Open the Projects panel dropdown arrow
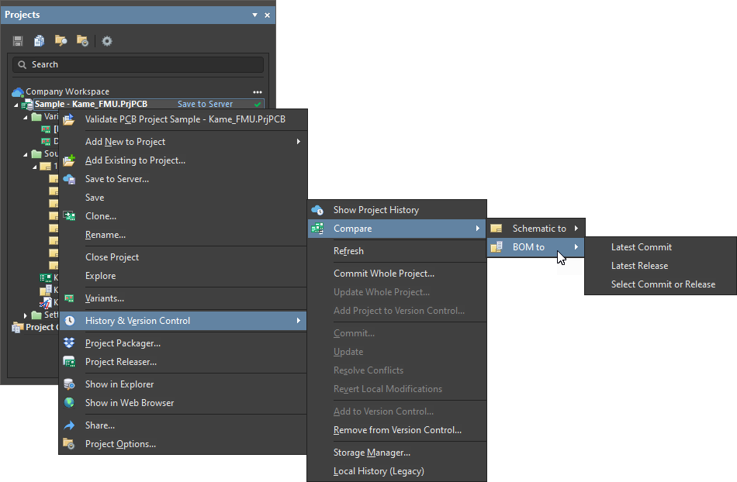The width and height of the screenshot is (737, 482). click(254, 15)
